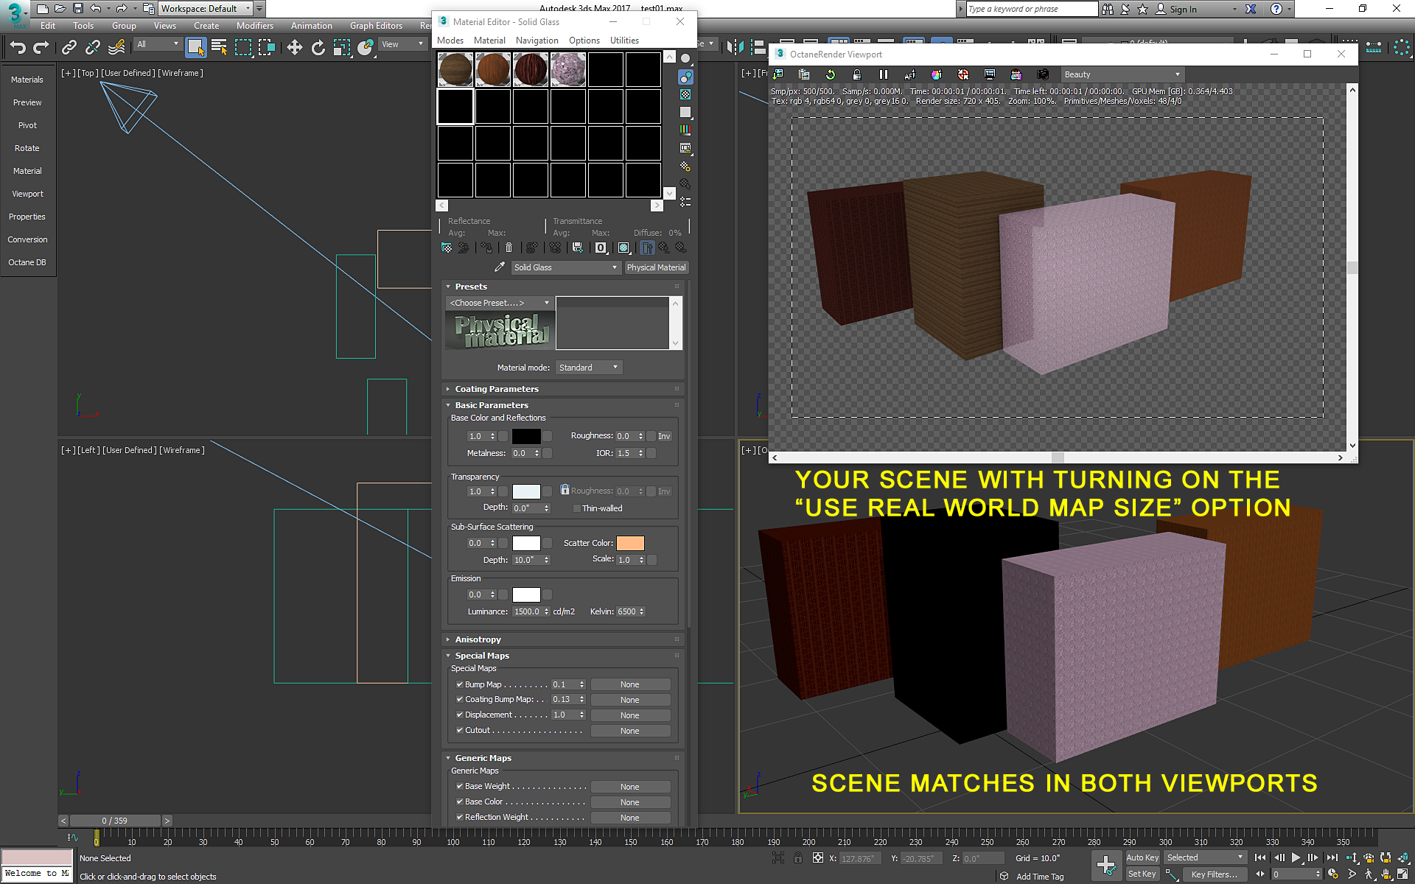Open the Modifiers menu
1415x884 pixels.
[x=254, y=26]
